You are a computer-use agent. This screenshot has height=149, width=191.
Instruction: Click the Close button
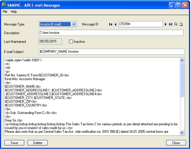point(176,143)
